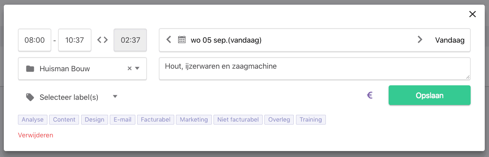Select the Facturabel label chip
The height and width of the screenshot is (157, 489).
coord(155,119)
